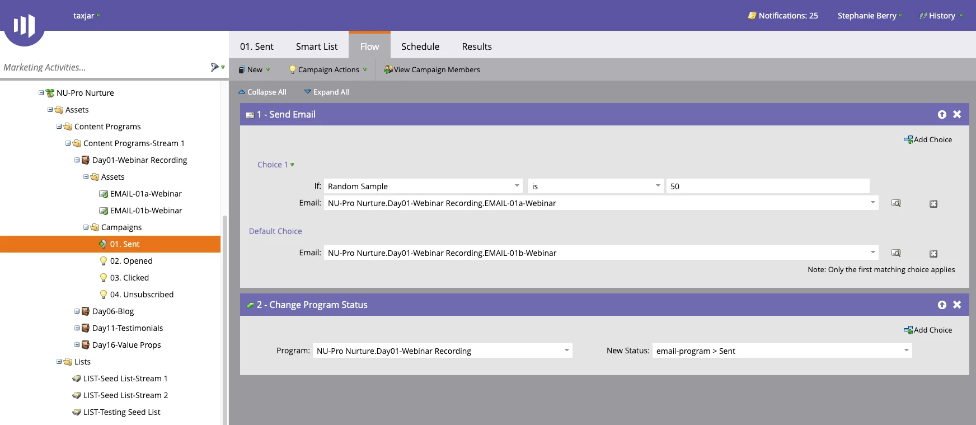The width and height of the screenshot is (976, 425).
Task: Click the NU-Pro Nurture program icon
Action: tap(50, 93)
